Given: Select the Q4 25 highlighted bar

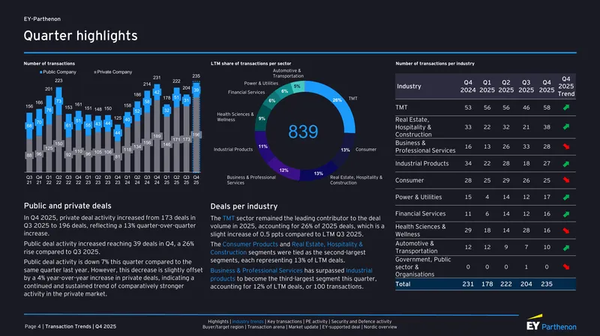Looking at the screenshot, I should [x=196, y=126].
